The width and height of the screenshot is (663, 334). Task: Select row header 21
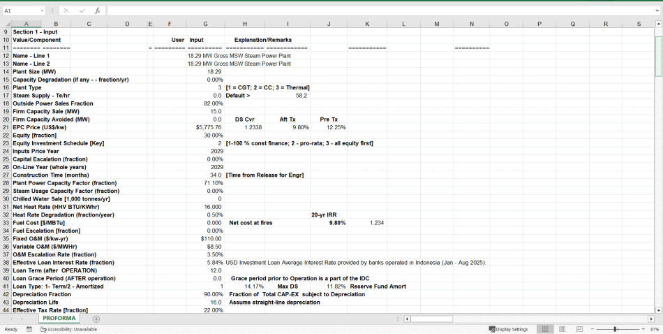(x=6, y=127)
